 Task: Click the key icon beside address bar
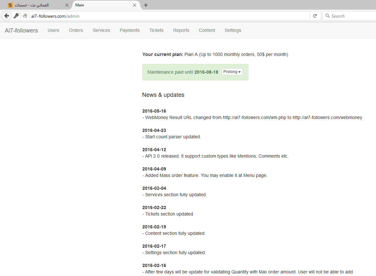coord(16,16)
